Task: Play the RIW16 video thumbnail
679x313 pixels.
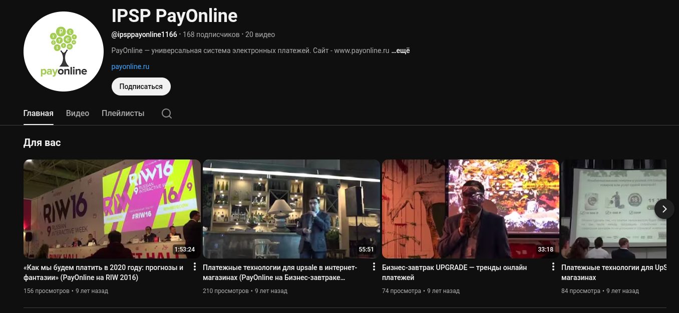Action: (112, 208)
